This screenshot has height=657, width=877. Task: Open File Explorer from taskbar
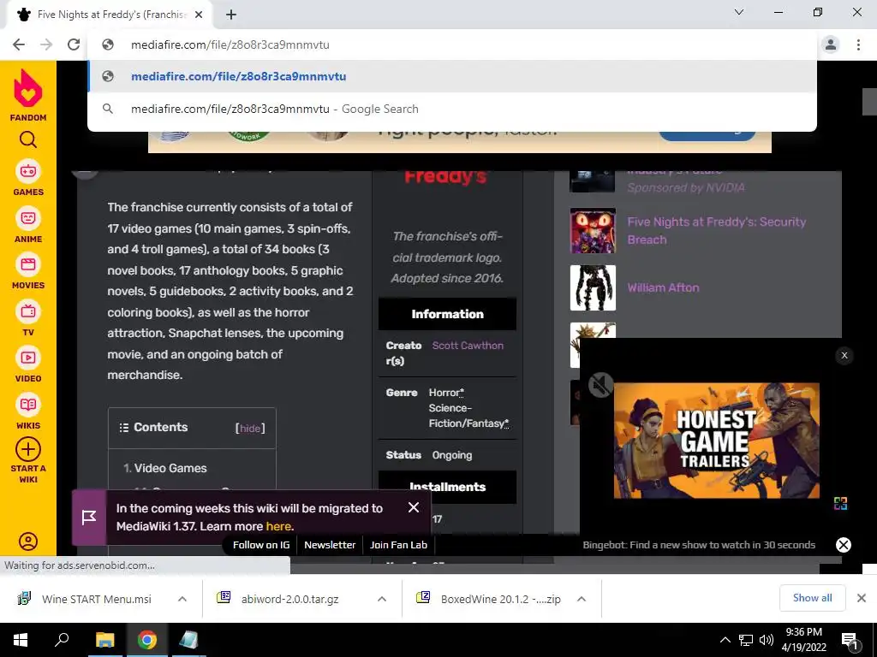point(104,640)
